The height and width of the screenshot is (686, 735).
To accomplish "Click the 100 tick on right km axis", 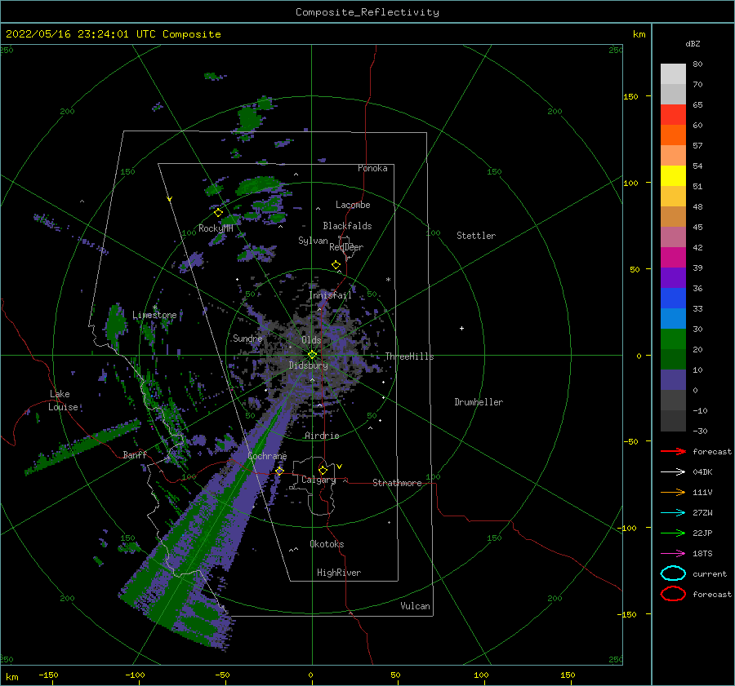I will [631, 183].
